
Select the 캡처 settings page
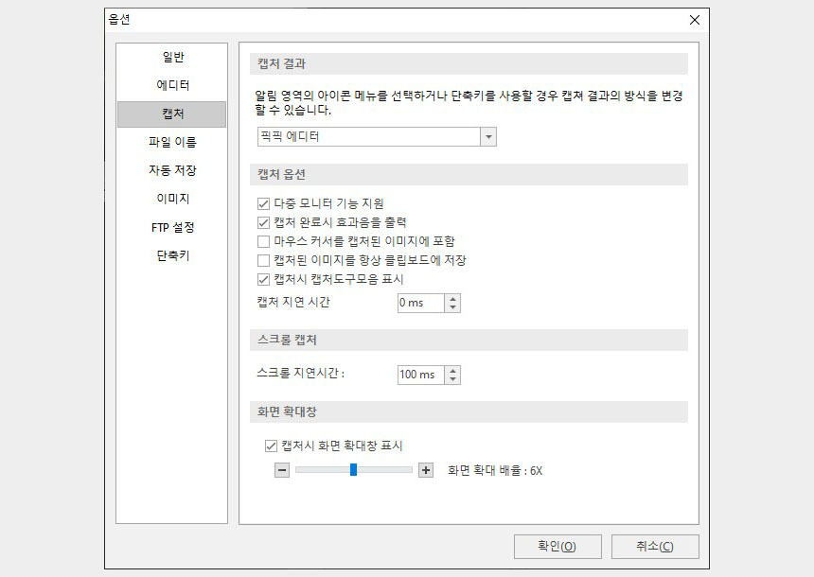[172, 114]
